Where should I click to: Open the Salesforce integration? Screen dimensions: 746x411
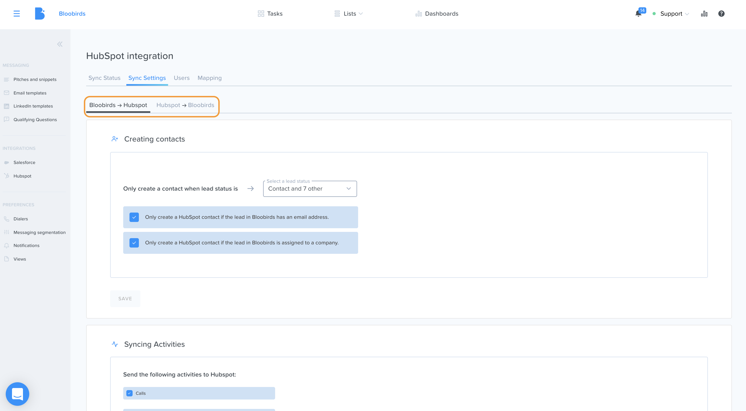24,162
